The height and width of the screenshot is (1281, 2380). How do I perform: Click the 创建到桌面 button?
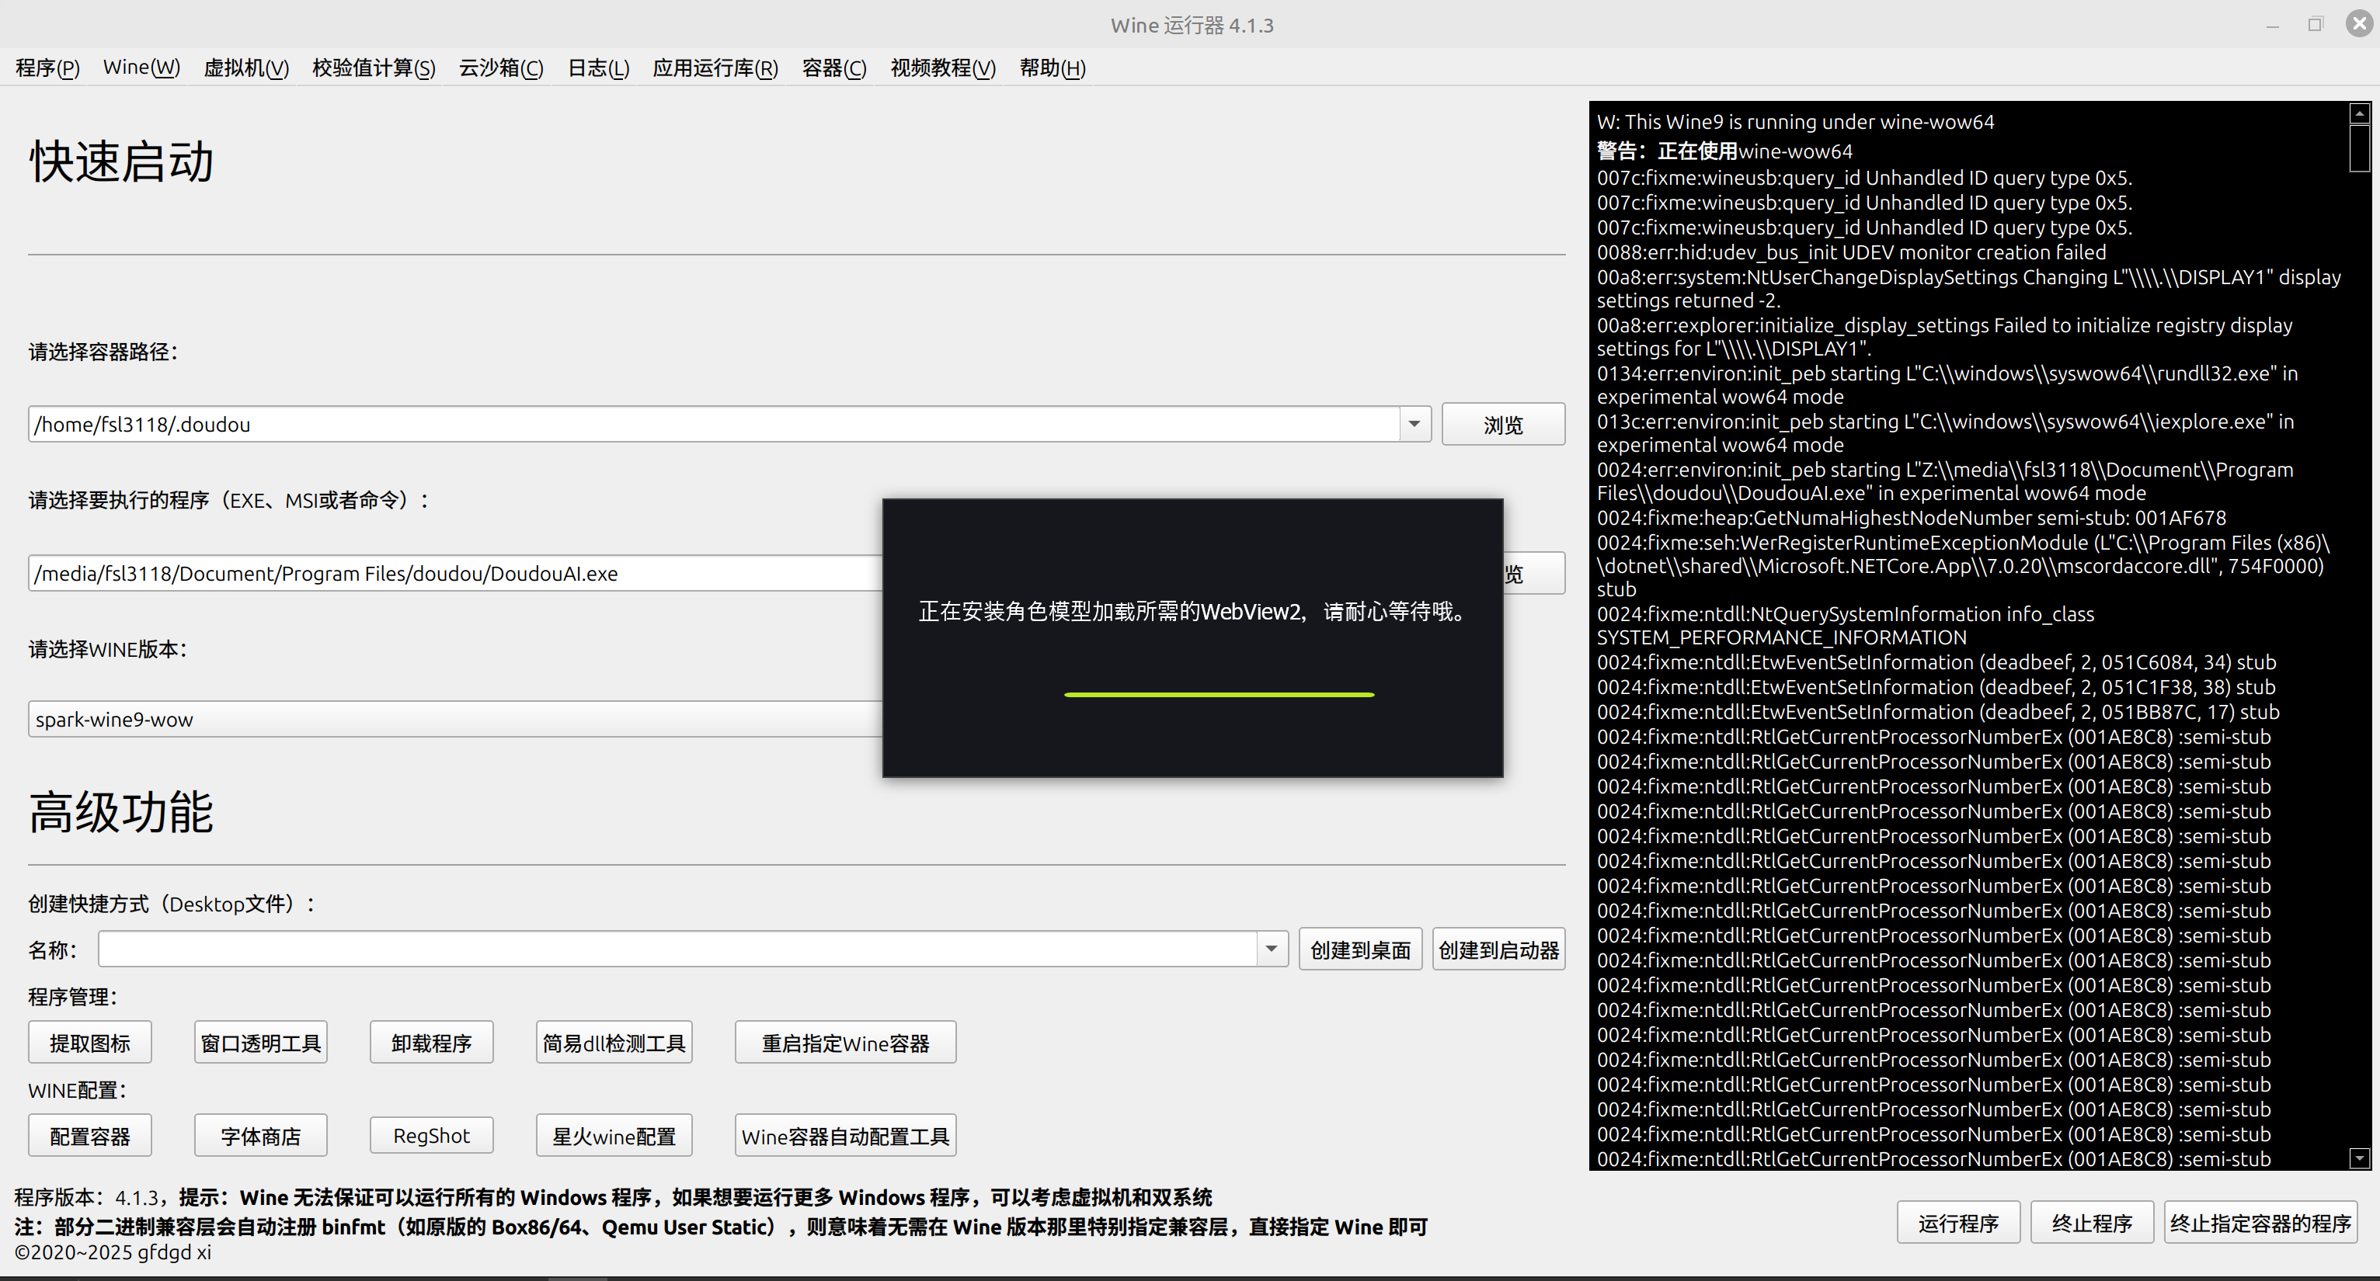[1359, 949]
